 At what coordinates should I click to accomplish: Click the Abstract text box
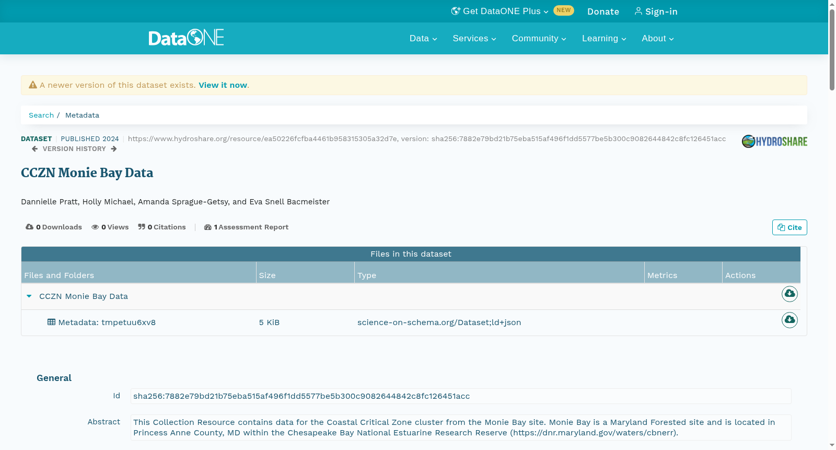pyautogui.click(x=461, y=428)
